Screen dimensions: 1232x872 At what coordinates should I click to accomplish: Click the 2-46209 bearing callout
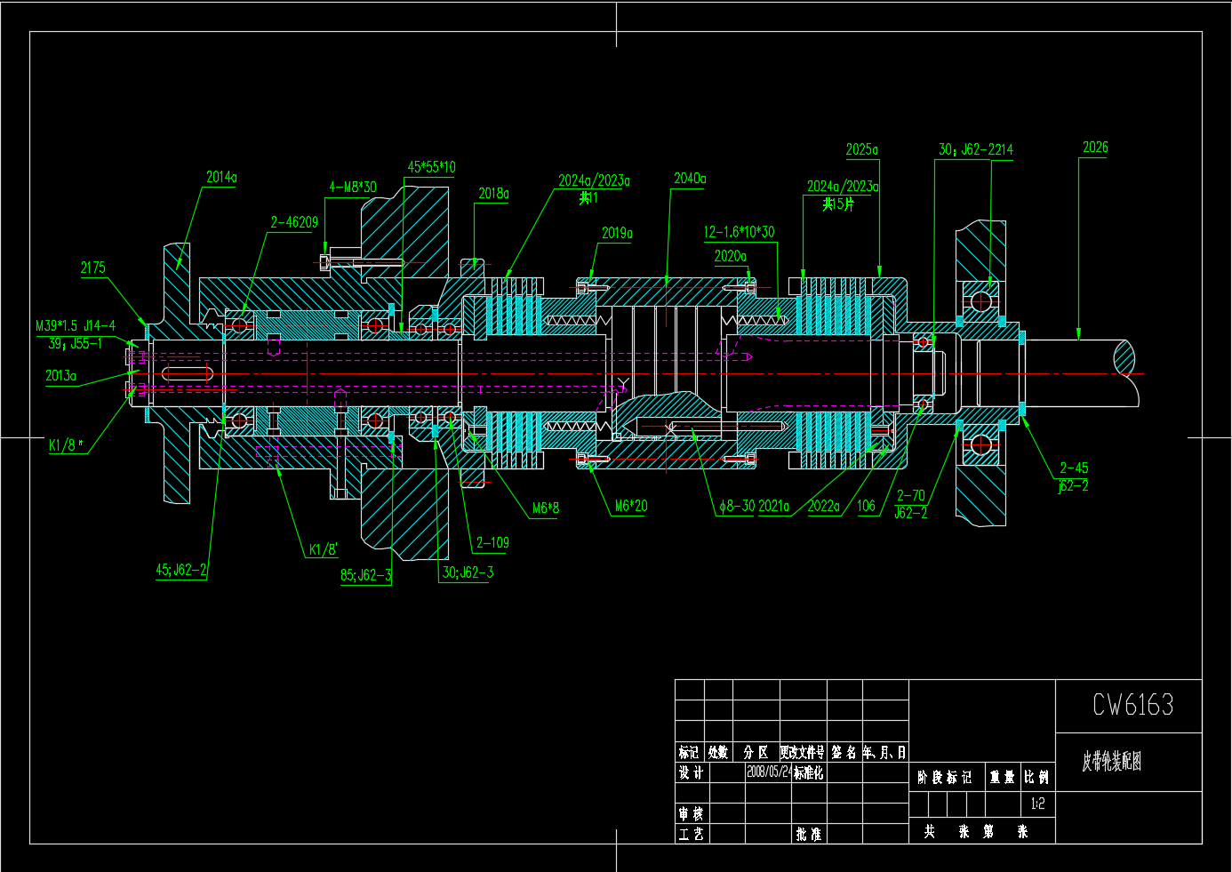(294, 222)
